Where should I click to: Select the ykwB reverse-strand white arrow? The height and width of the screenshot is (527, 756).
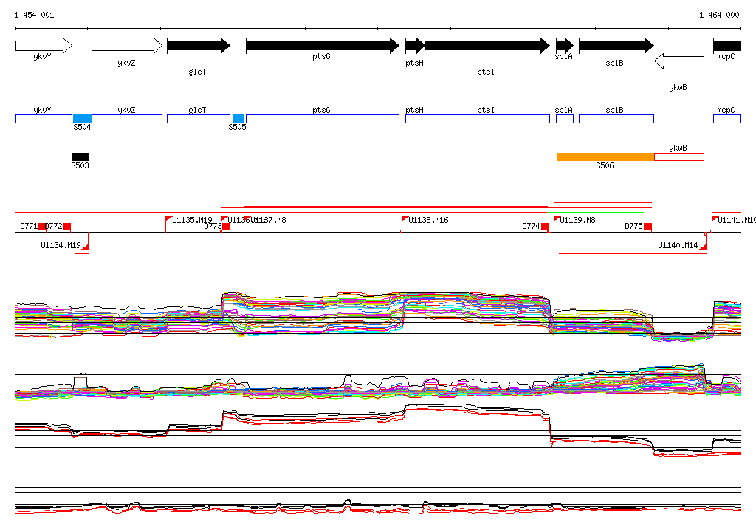679,61
